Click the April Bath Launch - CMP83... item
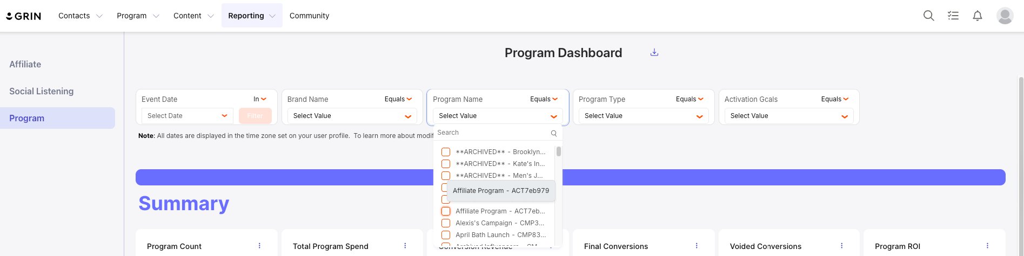 tap(501, 235)
